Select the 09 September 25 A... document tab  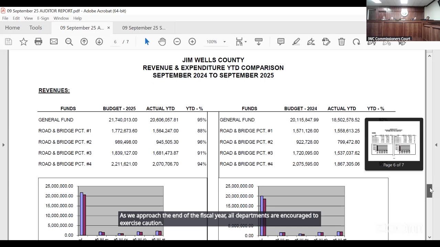coord(82,28)
